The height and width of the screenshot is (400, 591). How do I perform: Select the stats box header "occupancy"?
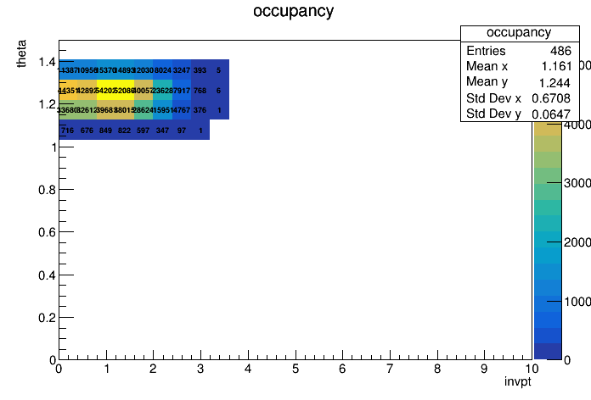519,33
